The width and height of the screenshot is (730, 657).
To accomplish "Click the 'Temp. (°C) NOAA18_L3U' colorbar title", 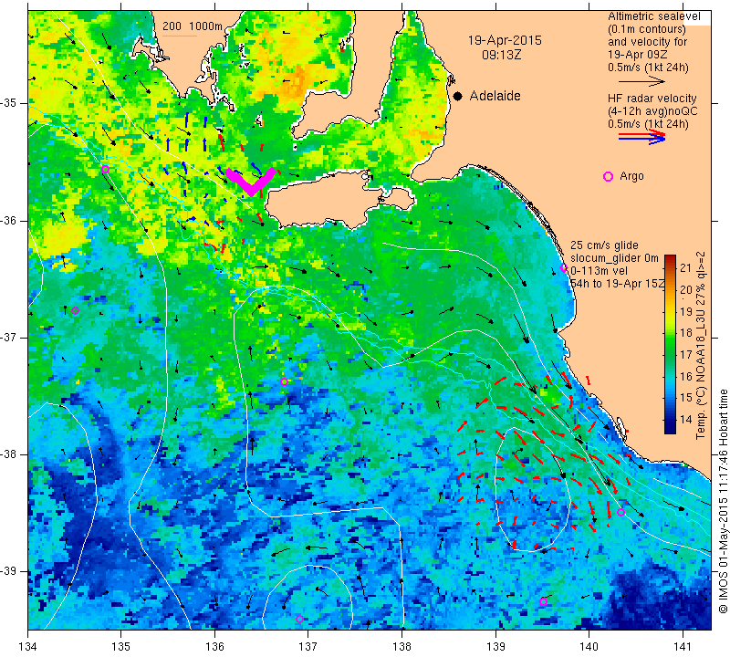I will pos(701,370).
